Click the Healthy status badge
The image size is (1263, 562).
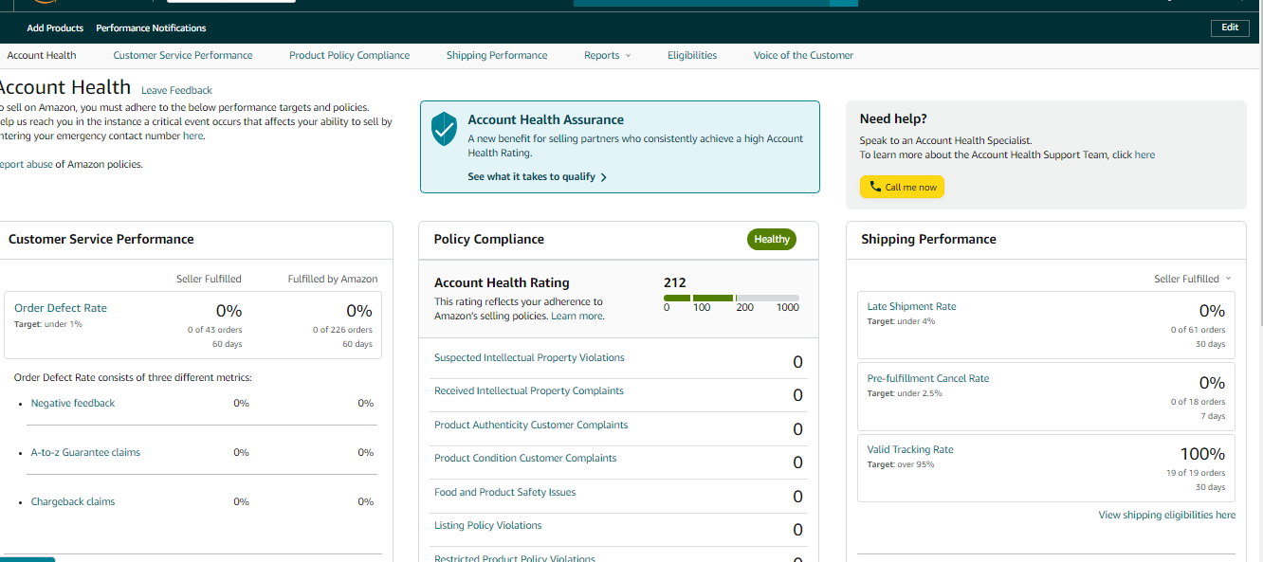tap(772, 240)
